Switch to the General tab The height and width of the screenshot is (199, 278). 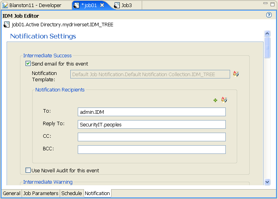point(11,193)
